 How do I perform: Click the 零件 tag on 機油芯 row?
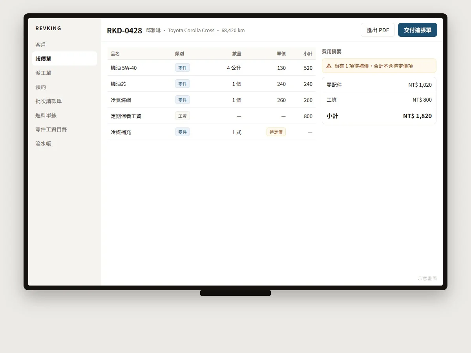[183, 84]
